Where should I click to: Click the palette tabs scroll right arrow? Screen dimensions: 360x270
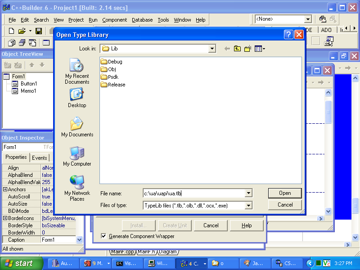pos(355,28)
